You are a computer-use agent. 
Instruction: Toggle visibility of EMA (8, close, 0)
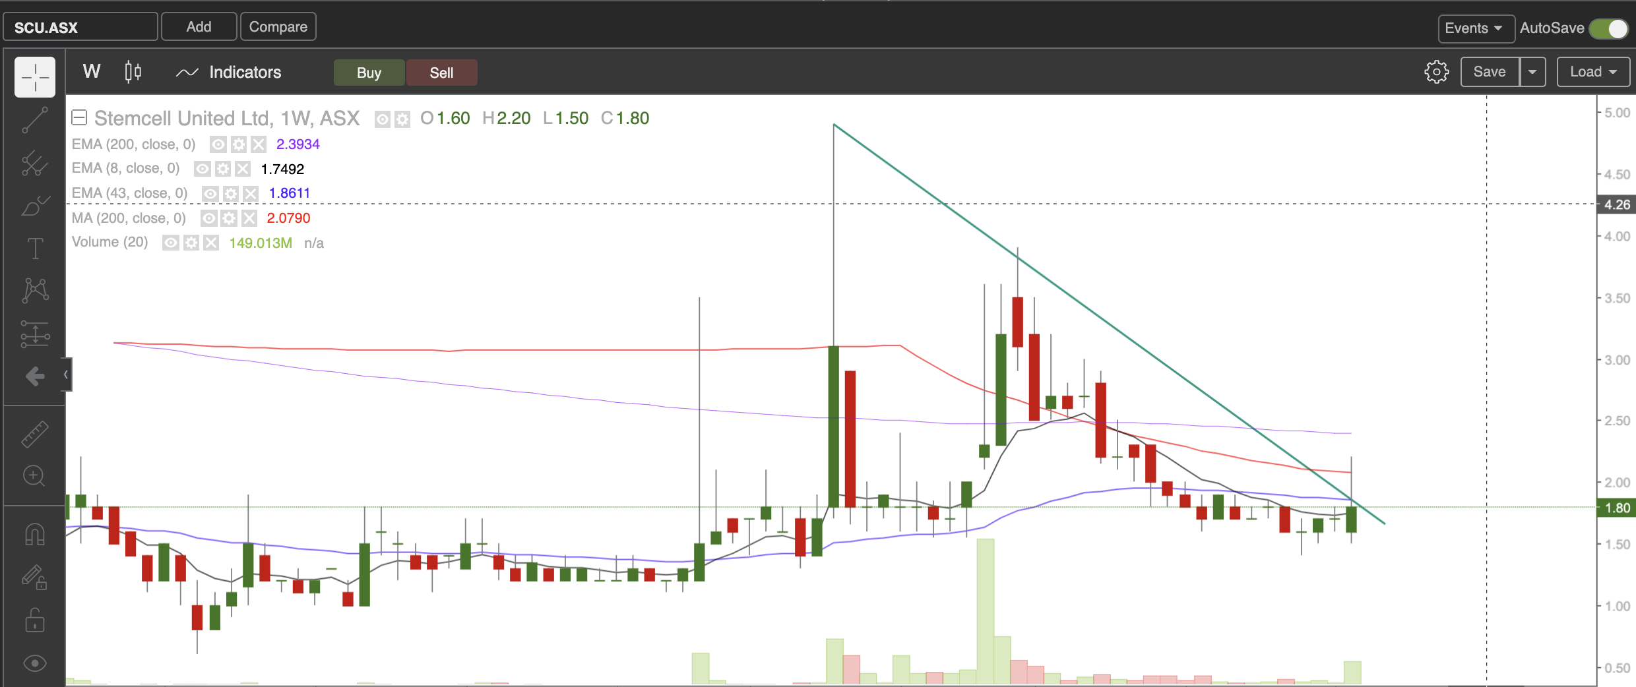pyautogui.click(x=203, y=169)
